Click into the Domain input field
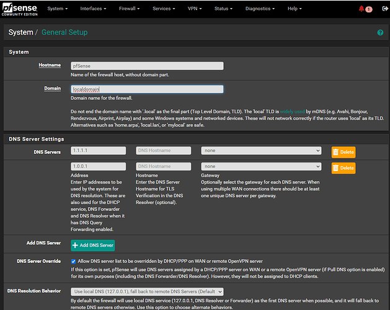The image size is (390, 310). coord(147,89)
